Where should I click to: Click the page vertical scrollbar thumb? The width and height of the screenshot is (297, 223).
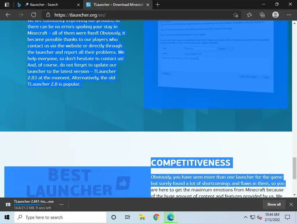294,168
